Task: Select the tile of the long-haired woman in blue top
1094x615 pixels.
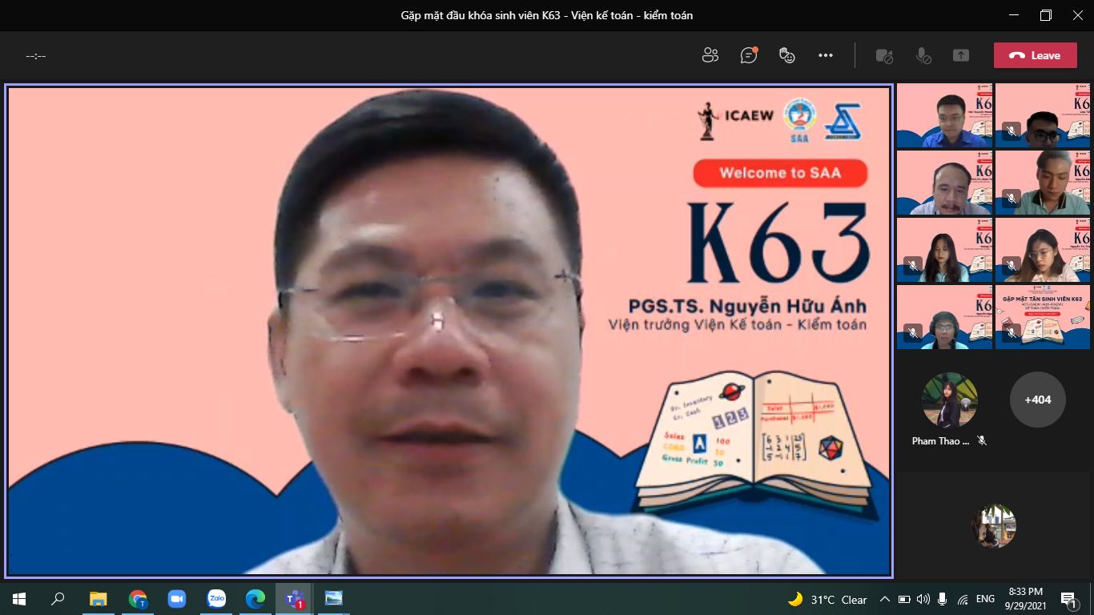Action: [944, 250]
